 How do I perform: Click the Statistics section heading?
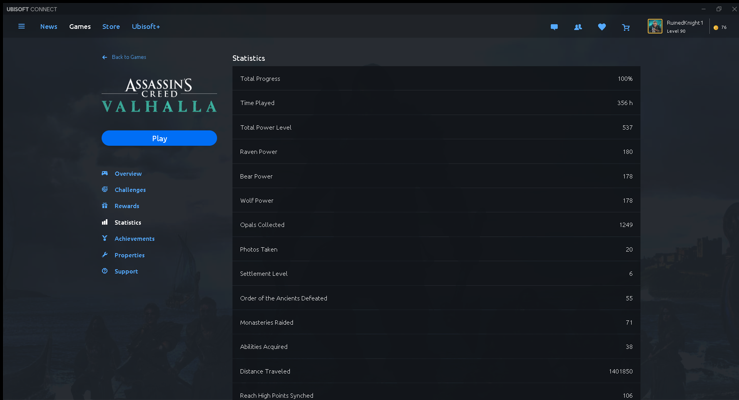[x=249, y=58]
